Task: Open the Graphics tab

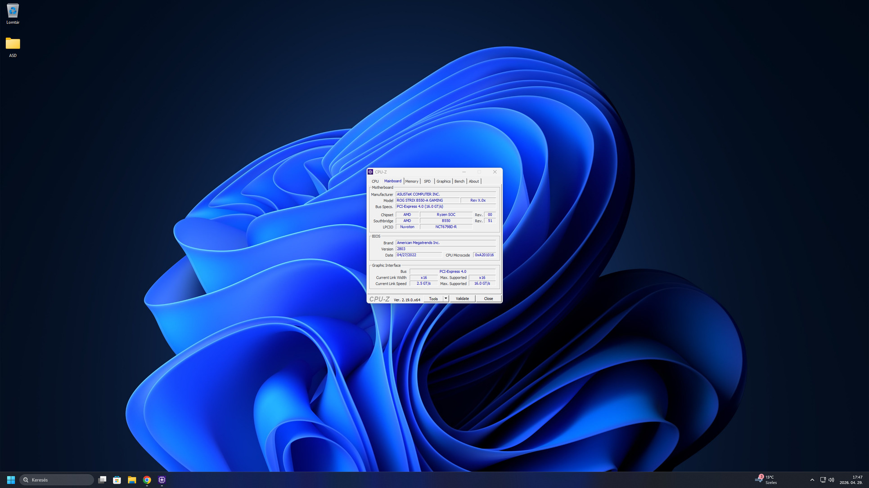Action: (x=443, y=181)
